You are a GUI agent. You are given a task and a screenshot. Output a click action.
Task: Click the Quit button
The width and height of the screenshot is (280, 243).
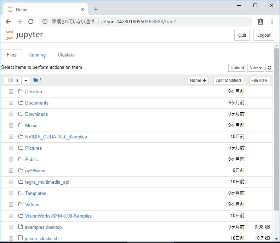tap(242, 35)
